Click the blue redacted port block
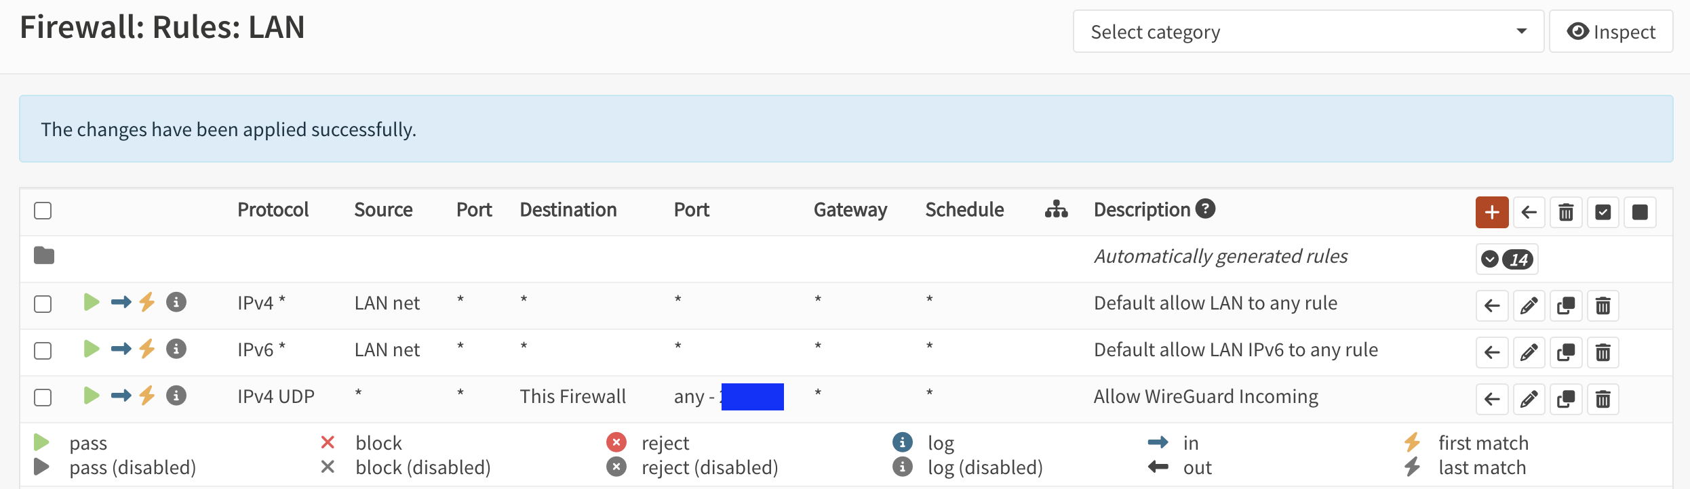This screenshot has height=489, width=1690. click(752, 397)
